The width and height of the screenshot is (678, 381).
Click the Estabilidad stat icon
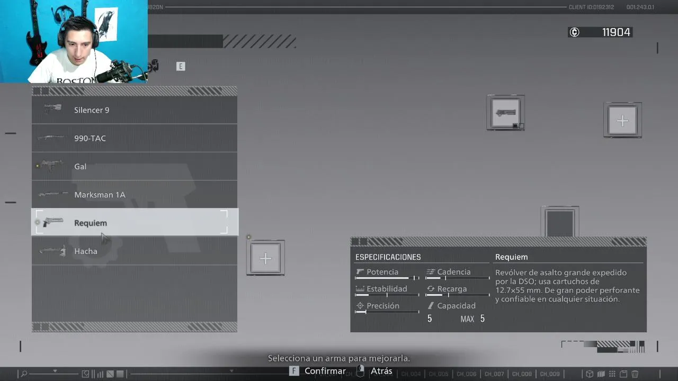point(360,289)
